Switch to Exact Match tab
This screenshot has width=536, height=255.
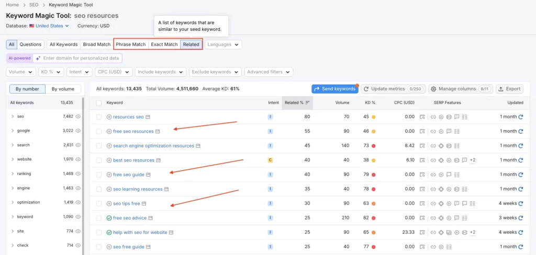(164, 44)
